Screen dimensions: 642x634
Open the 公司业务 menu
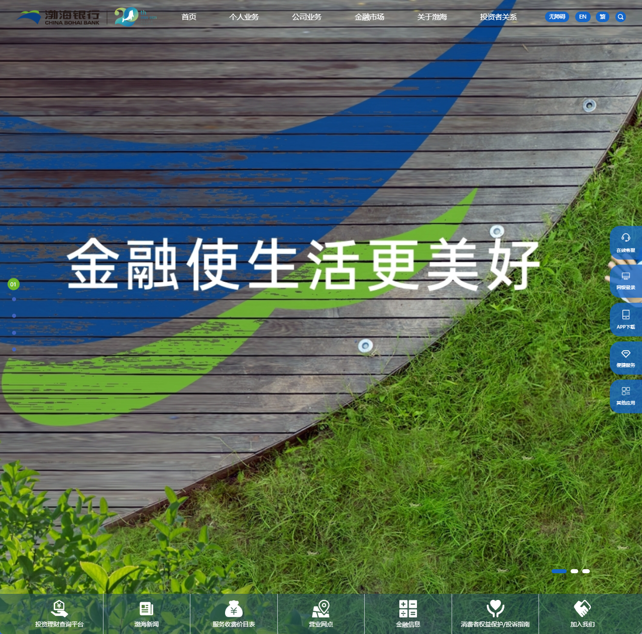pos(306,17)
